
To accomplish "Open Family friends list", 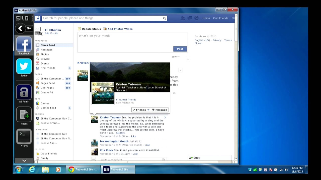I will (44, 158).
